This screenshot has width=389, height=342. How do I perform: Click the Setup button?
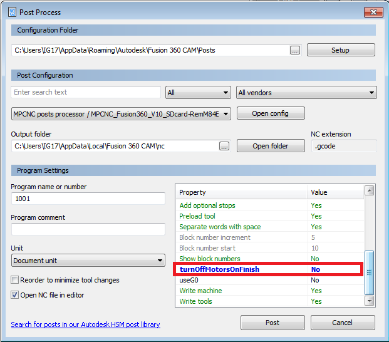tap(340, 50)
